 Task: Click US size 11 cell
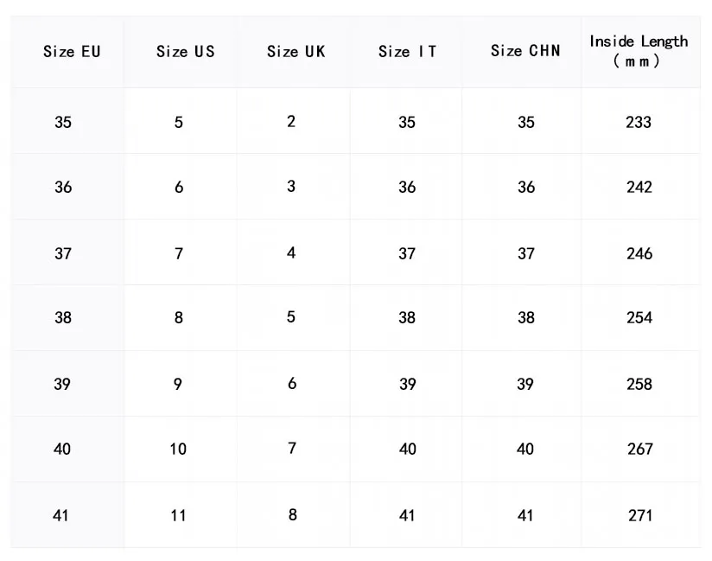point(178,515)
